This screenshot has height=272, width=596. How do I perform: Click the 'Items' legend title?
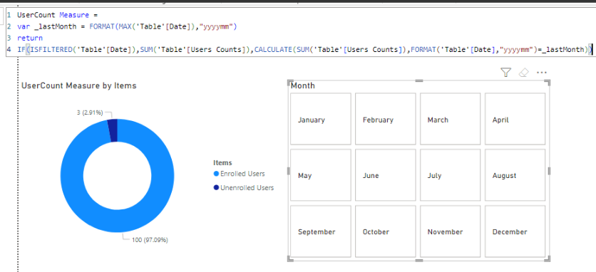(222, 163)
